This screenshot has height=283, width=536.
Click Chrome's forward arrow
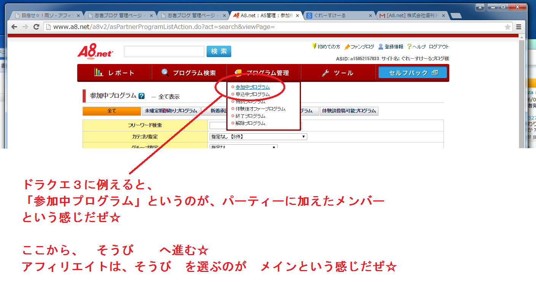(25, 27)
